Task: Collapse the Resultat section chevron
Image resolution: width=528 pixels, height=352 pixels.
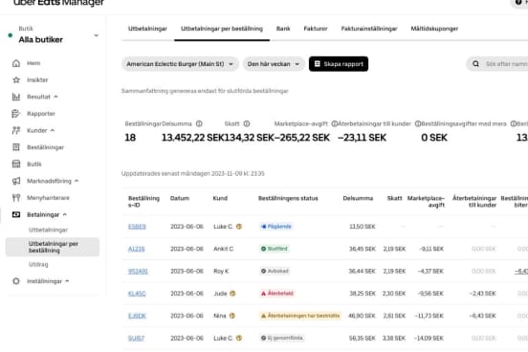Action: (55, 97)
